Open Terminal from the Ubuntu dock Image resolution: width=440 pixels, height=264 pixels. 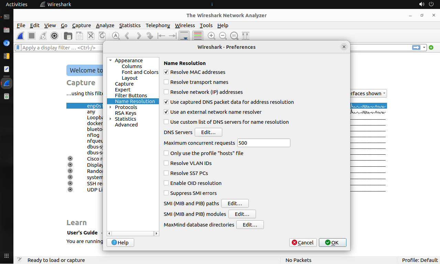click(7, 16)
